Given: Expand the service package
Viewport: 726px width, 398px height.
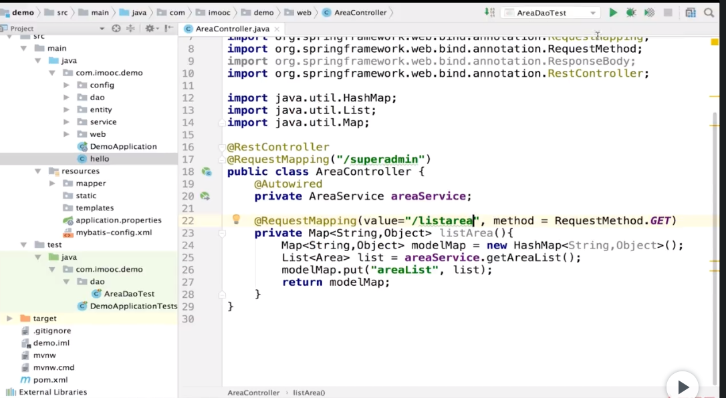Looking at the screenshot, I should (66, 122).
